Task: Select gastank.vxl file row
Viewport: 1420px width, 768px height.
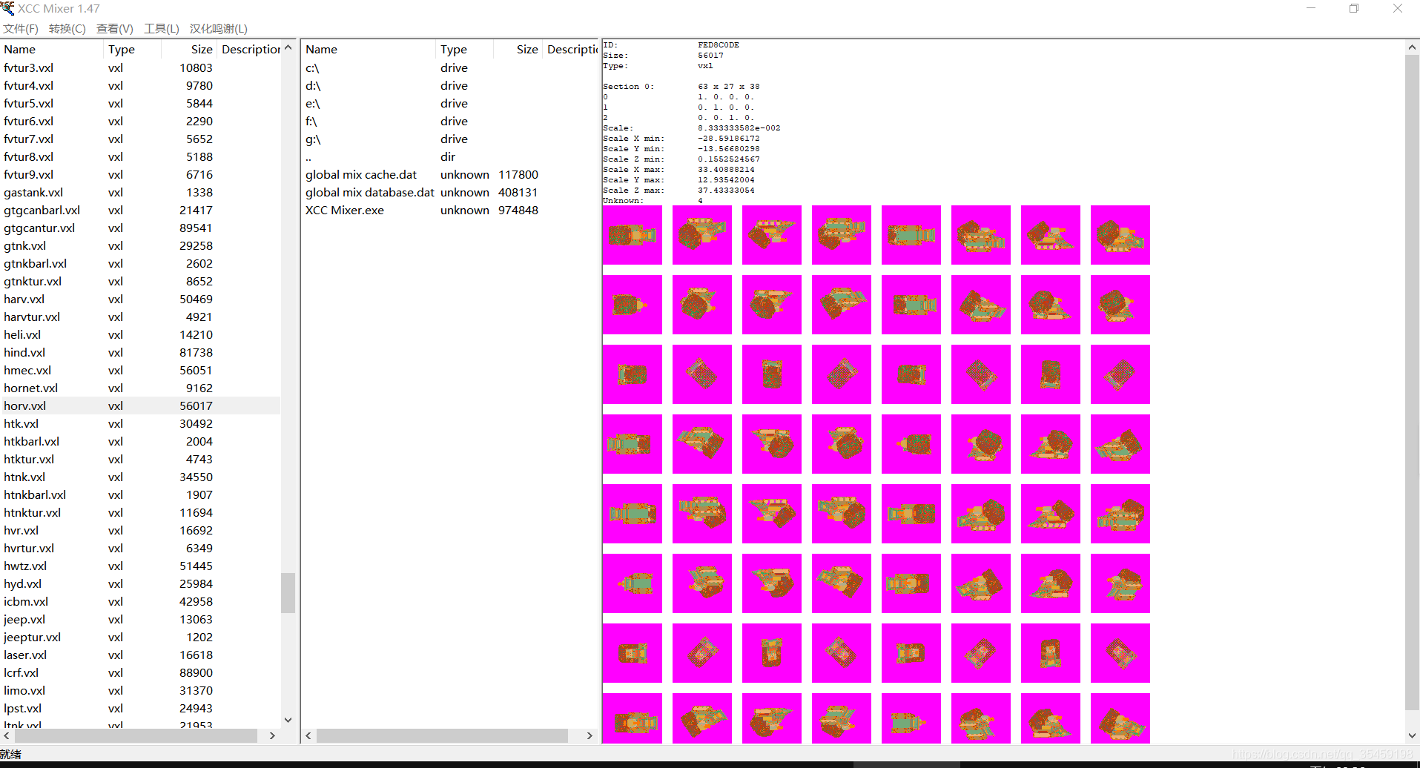Action: [141, 193]
